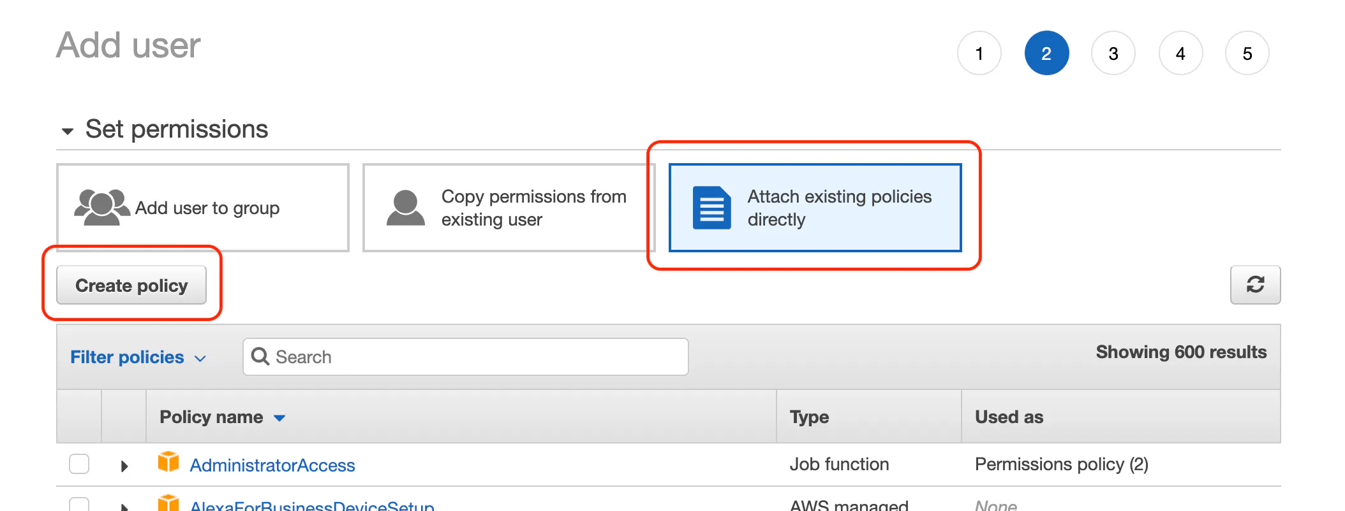Collapse the Set permissions section
Screen dimensions: 1345x511
click(x=67, y=131)
